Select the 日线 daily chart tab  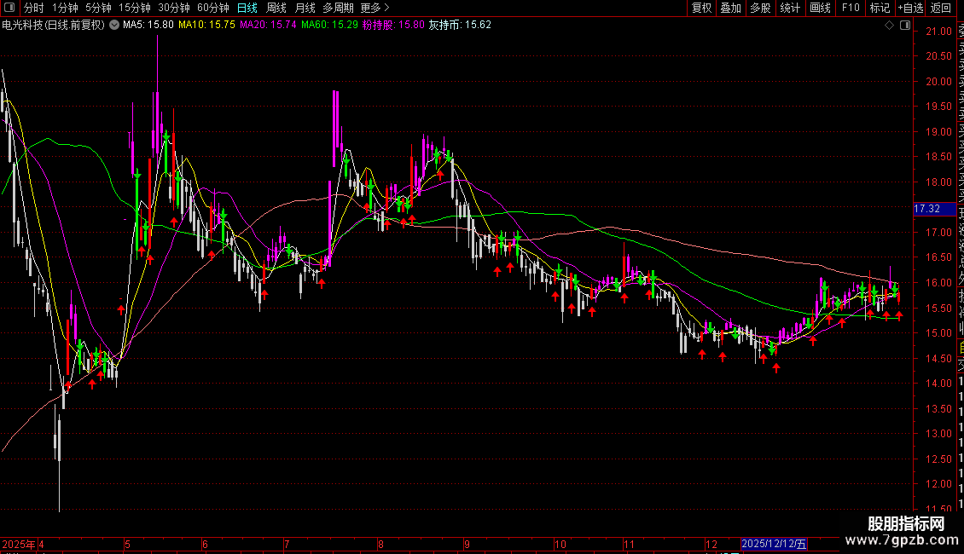pyautogui.click(x=247, y=8)
